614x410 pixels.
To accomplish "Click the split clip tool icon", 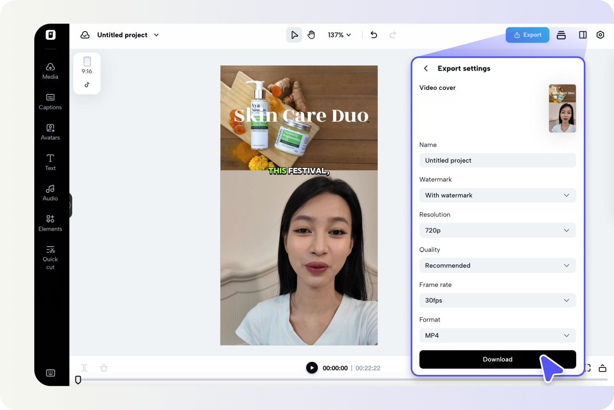I will click(x=84, y=368).
